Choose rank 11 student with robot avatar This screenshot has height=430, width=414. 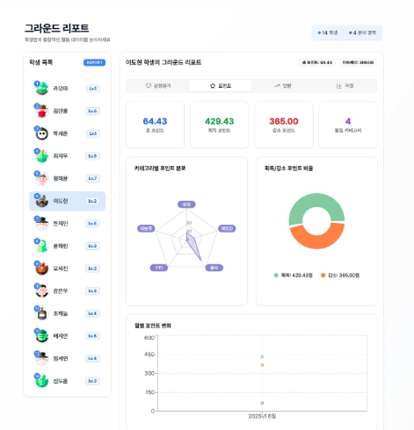(x=67, y=313)
